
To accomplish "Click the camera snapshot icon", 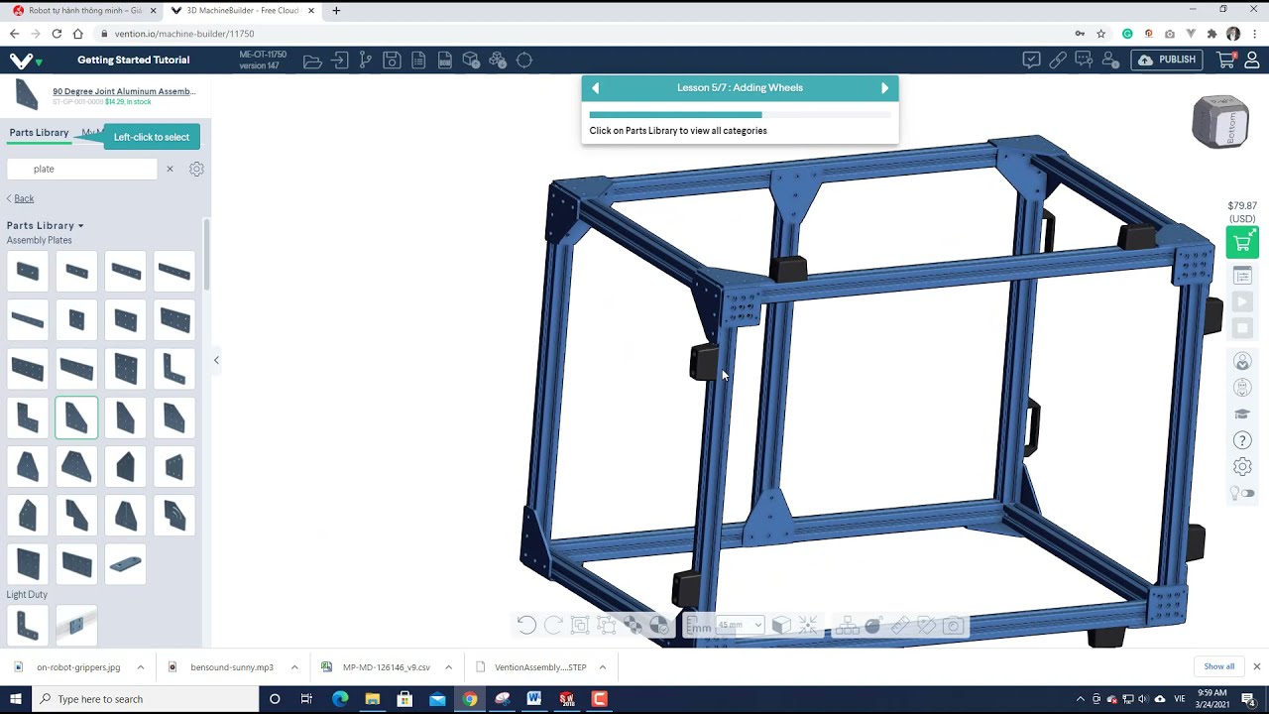I will [953, 625].
